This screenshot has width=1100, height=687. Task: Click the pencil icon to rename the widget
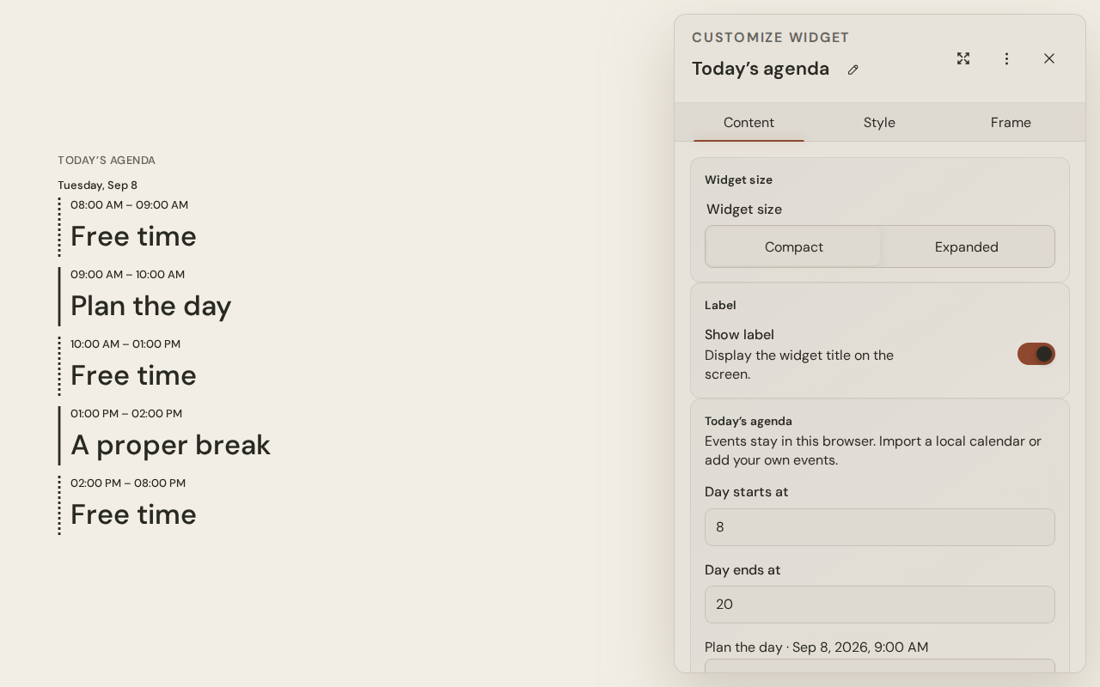click(852, 70)
